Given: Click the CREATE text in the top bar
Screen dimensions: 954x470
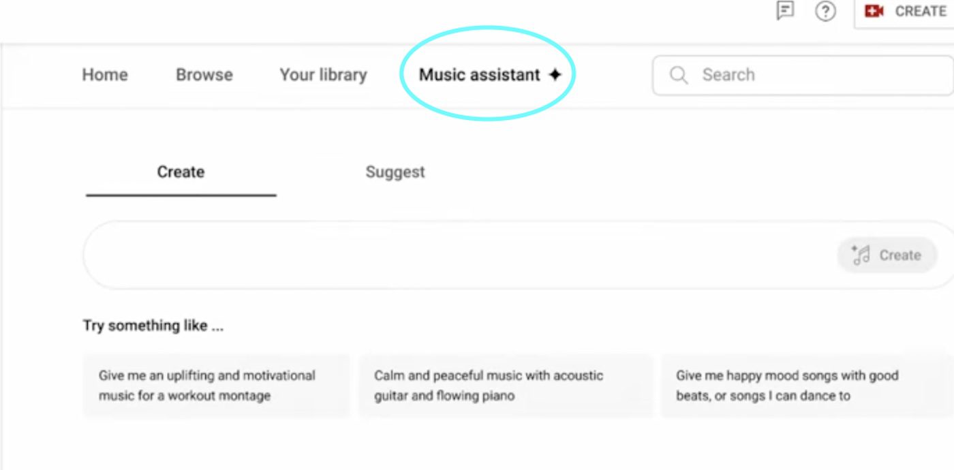Looking at the screenshot, I should pyautogui.click(x=921, y=12).
